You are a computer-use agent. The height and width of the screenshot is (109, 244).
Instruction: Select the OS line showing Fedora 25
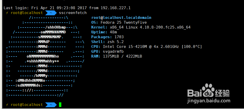114,22
